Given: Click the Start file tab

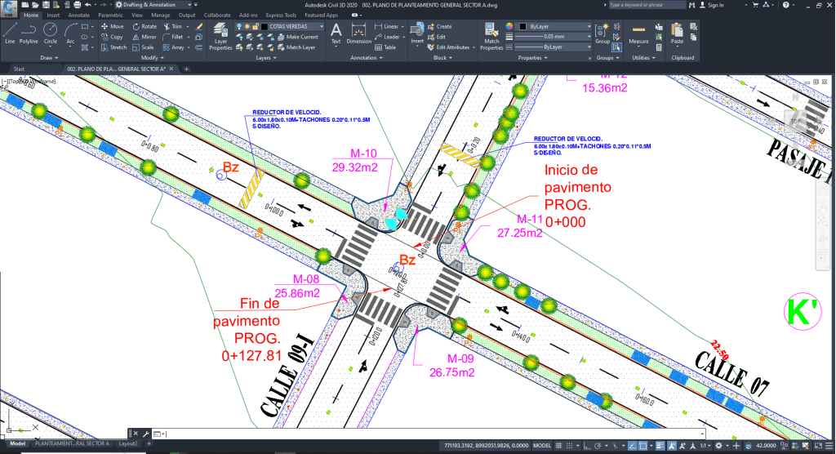Looking at the screenshot, I should point(20,69).
